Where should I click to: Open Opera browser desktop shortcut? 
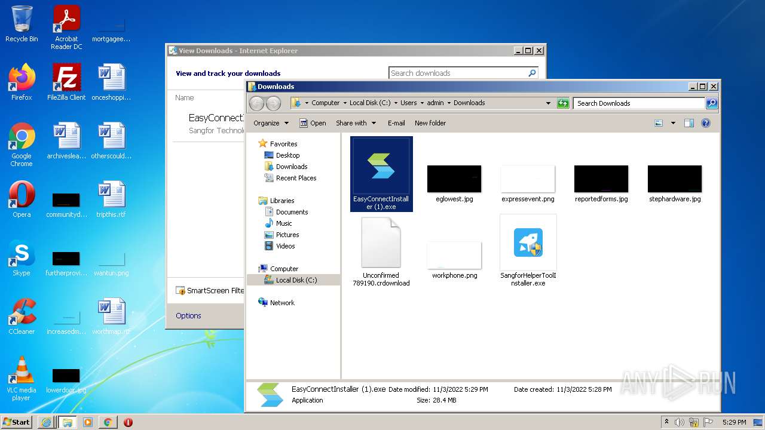pyautogui.click(x=22, y=199)
